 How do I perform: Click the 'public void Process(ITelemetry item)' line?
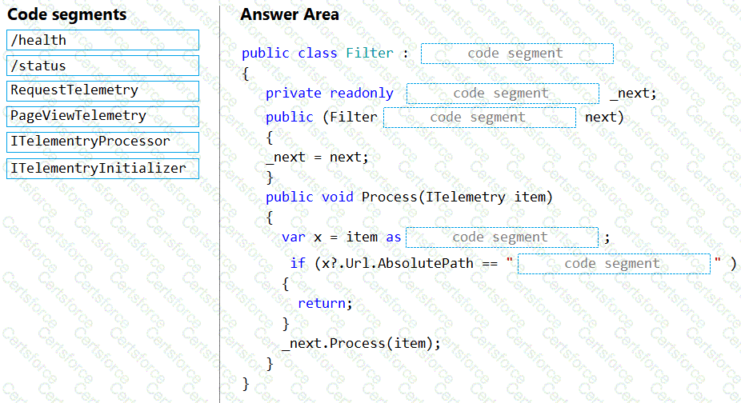click(409, 197)
